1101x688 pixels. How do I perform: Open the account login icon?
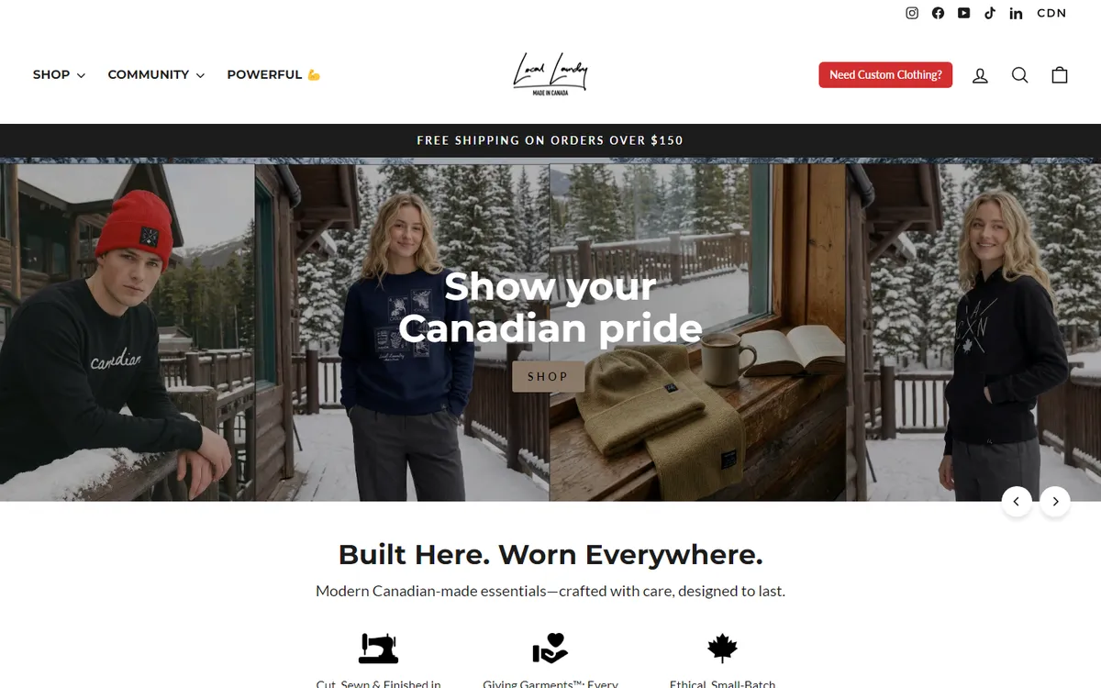coord(980,75)
